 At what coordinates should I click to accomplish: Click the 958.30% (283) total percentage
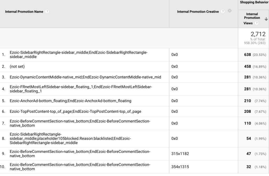click(255, 43)
